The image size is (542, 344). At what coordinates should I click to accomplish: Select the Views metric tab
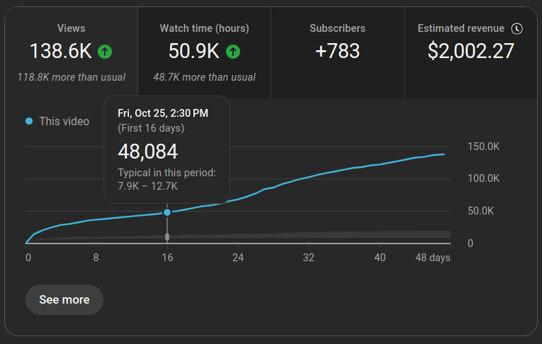72,53
